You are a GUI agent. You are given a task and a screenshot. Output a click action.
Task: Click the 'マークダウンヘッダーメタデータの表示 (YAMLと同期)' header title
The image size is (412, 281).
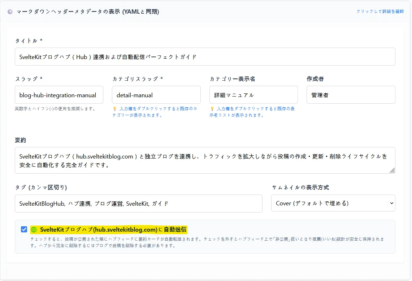[88, 12]
